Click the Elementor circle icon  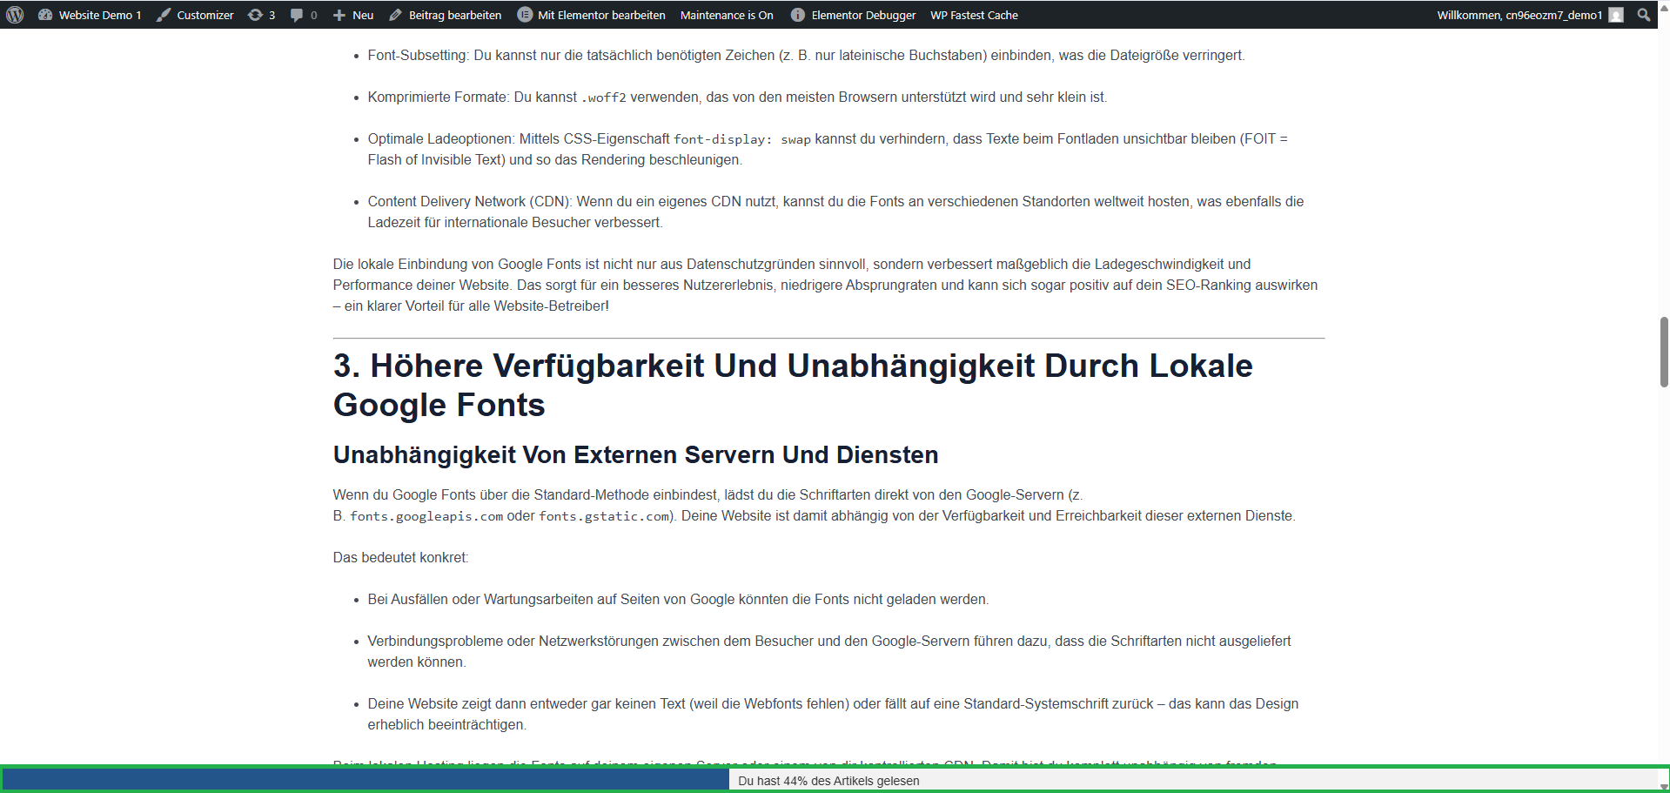point(525,15)
